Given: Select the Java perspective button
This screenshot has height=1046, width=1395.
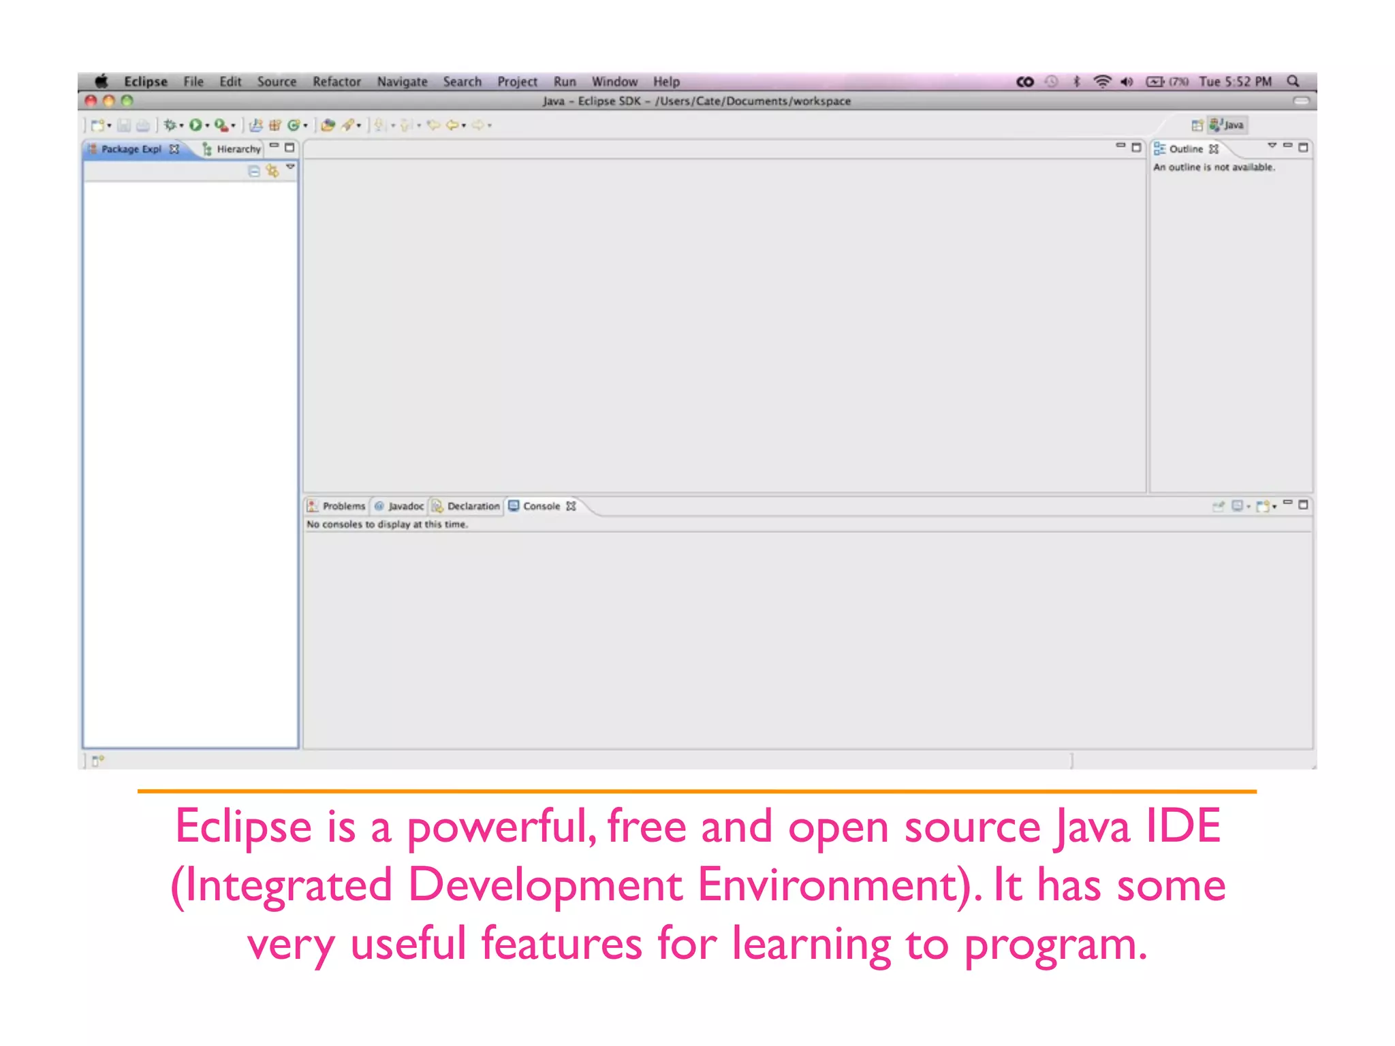Looking at the screenshot, I should tap(1227, 125).
